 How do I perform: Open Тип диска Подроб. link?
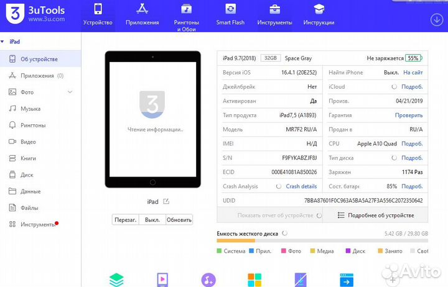click(412, 158)
